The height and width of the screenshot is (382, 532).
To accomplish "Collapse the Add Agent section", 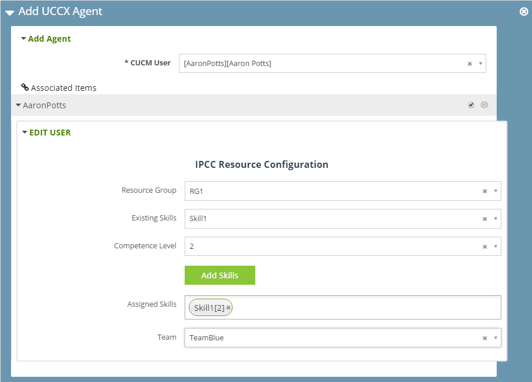I will click(23, 38).
